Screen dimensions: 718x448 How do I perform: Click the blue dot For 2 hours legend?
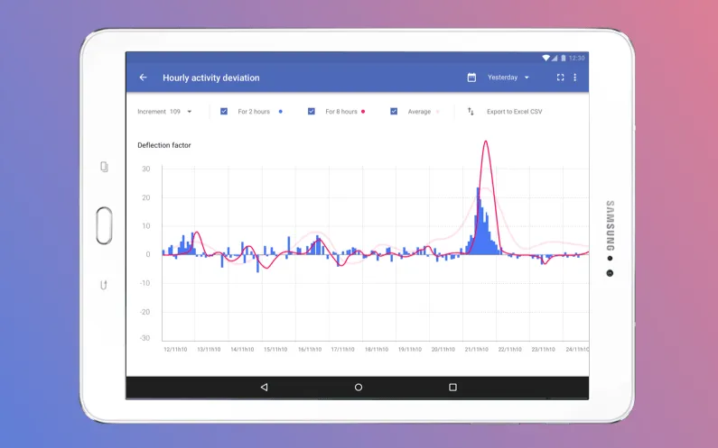pyautogui.click(x=281, y=112)
